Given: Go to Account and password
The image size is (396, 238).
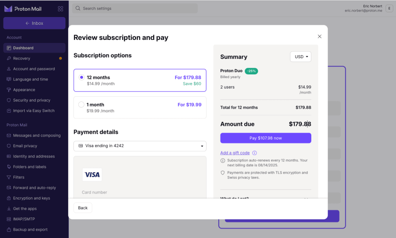Looking at the screenshot, I should coord(34,69).
